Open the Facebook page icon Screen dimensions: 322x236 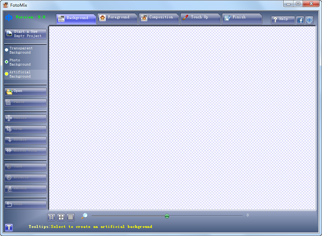(300, 20)
